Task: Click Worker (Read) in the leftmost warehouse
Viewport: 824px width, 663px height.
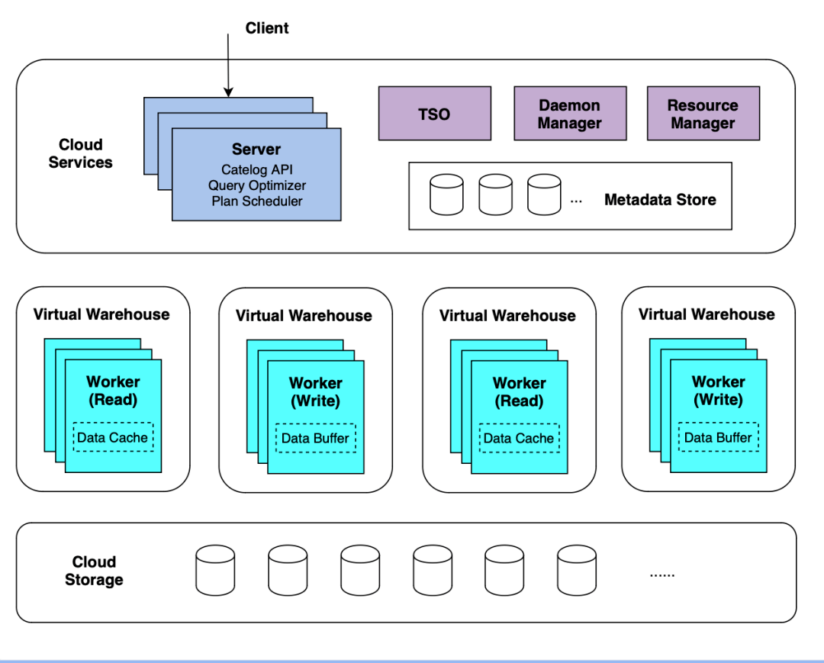Action: (x=113, y=391)
